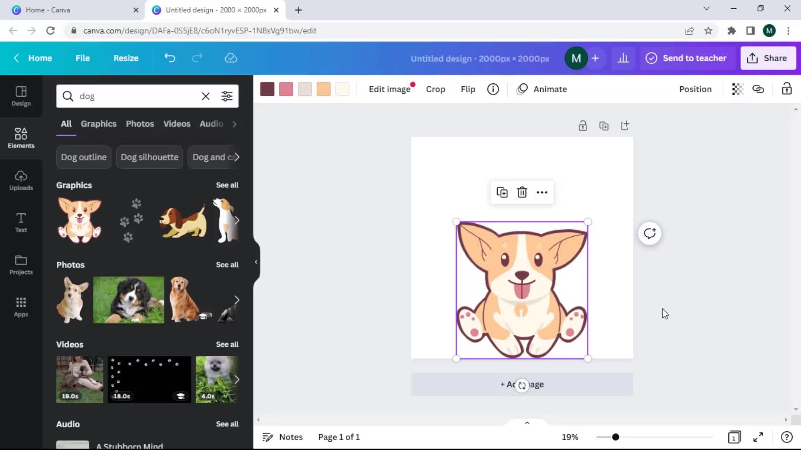Collapse the side panel with arrow handle
This screenshot has width=801, height=450.
click(256, 262)
